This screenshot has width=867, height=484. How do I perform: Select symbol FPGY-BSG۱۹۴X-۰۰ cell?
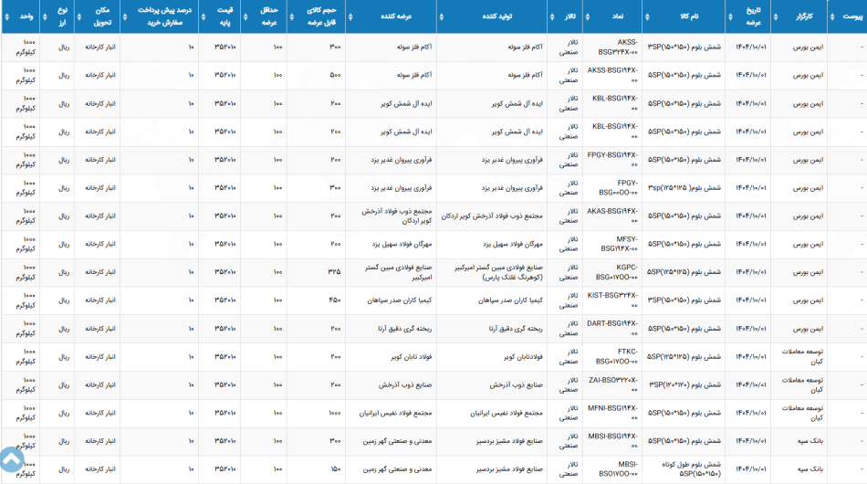tap(612, 160)
